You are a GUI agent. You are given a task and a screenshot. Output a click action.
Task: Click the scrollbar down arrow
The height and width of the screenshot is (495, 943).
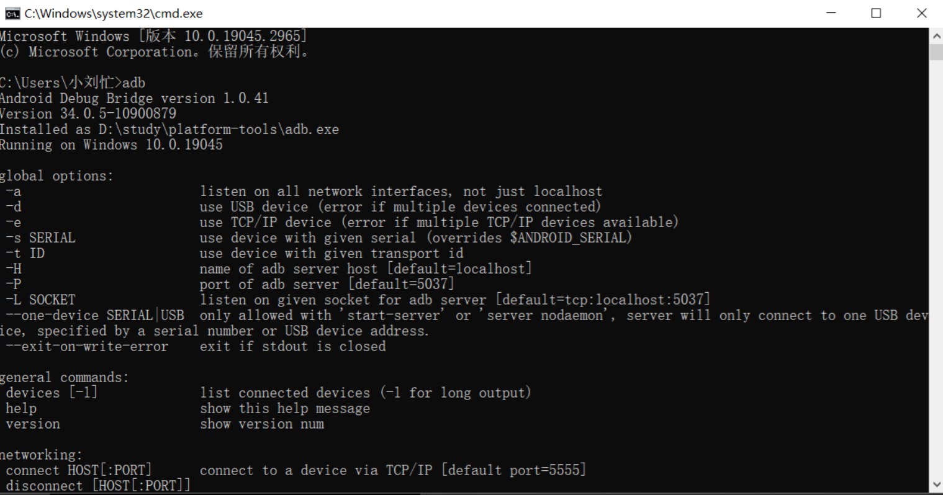click(x=936, y=485)
